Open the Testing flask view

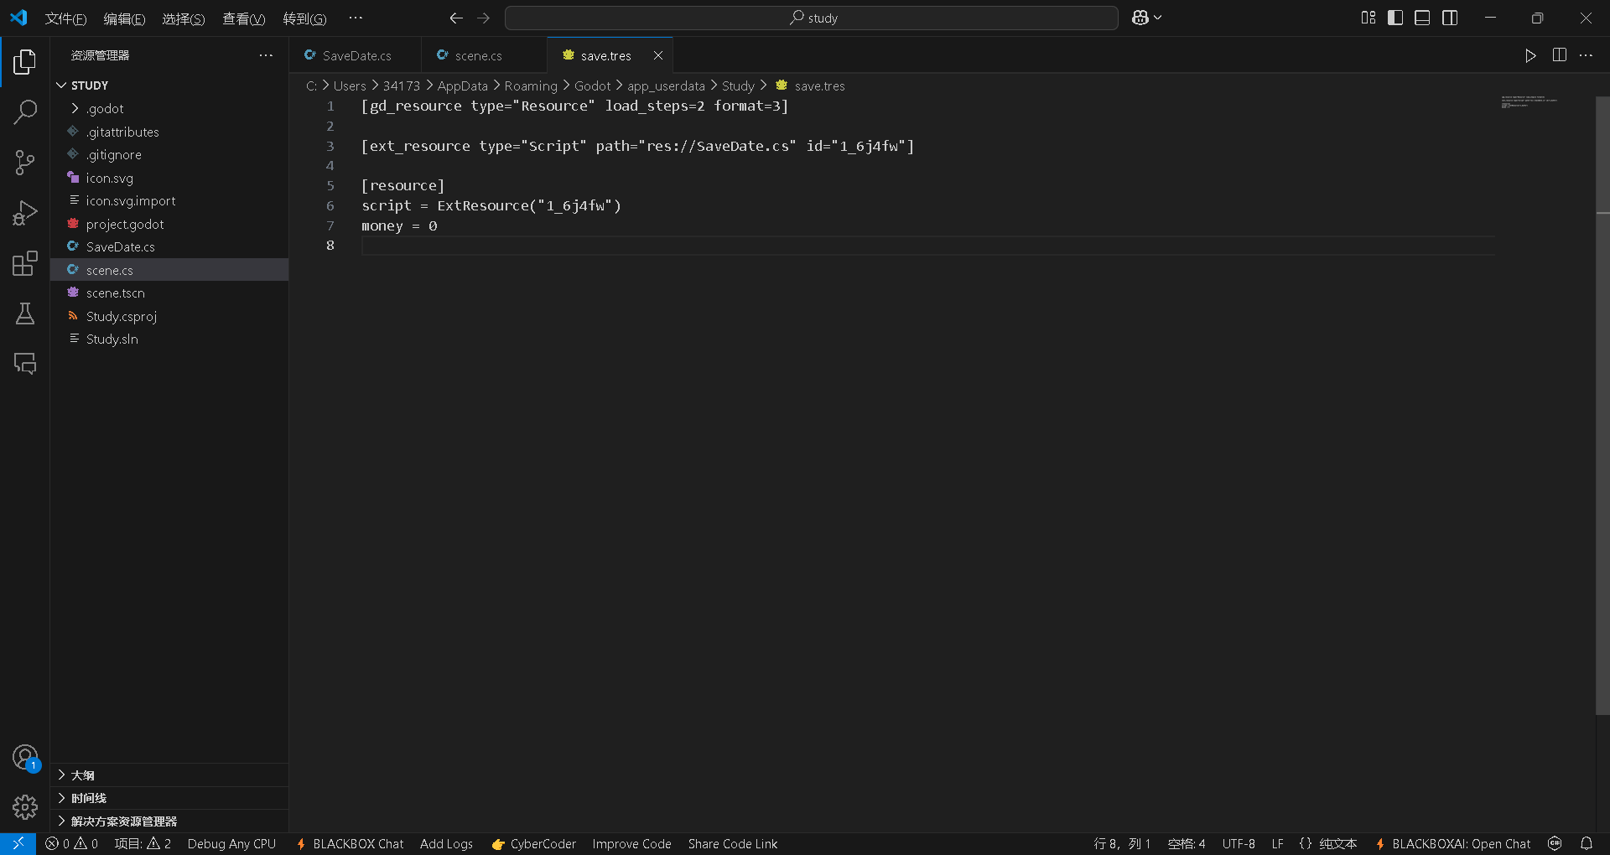click(x=25, y=313)
